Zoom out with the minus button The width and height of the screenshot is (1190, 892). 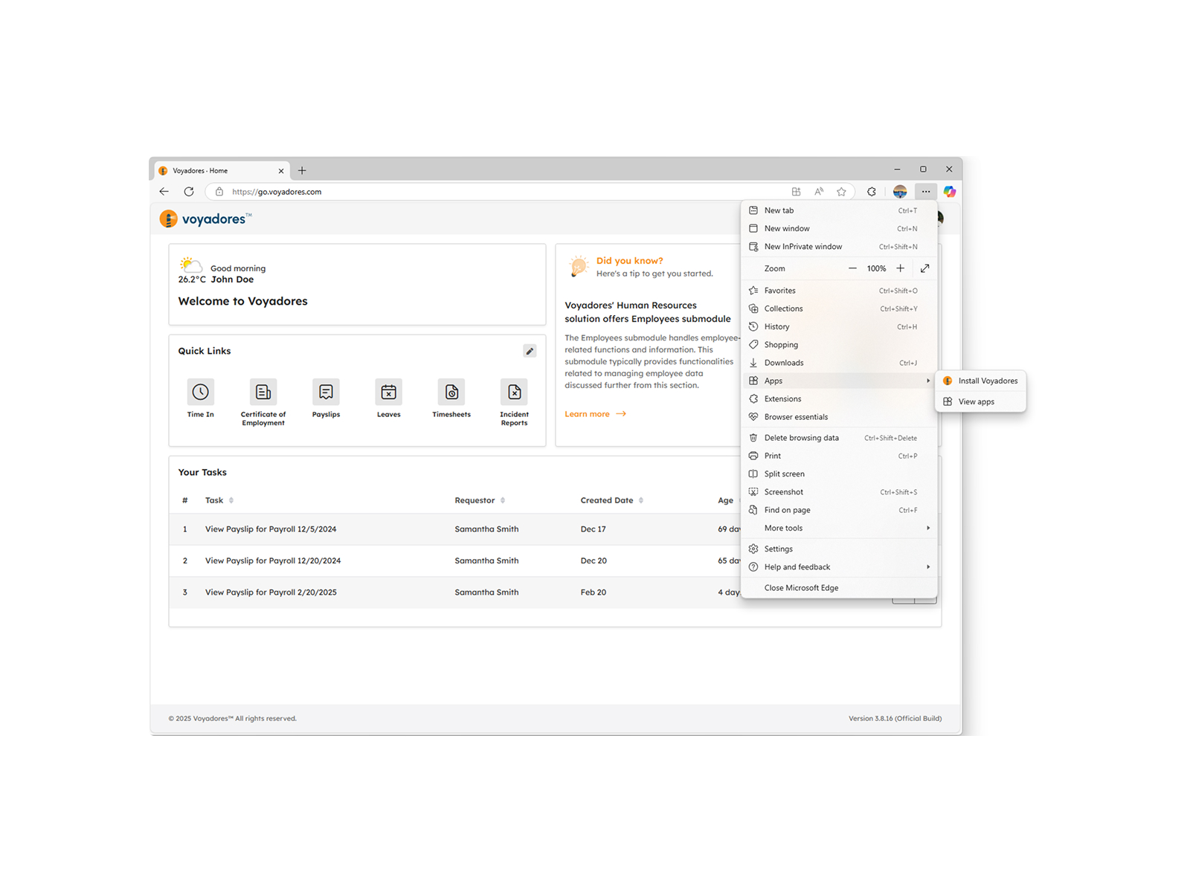852,268
